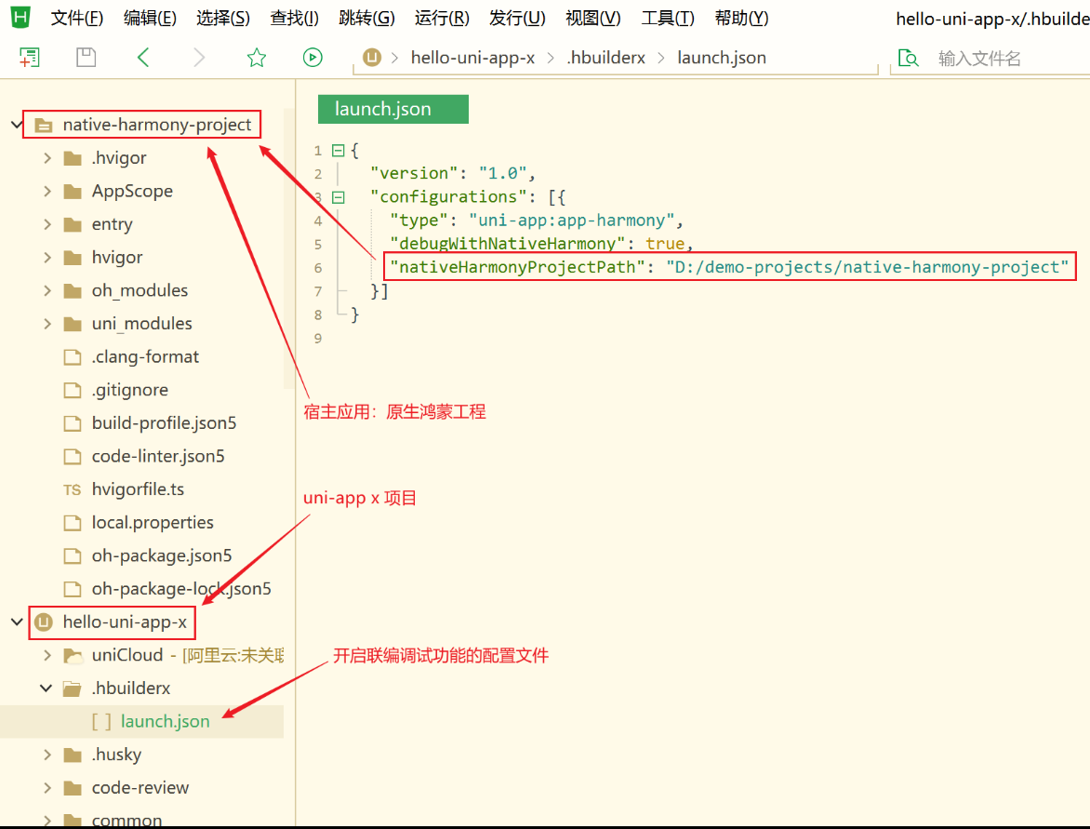Open the 选择(S) menu
Screen dimensions: 1090x829
coord(223,18)
